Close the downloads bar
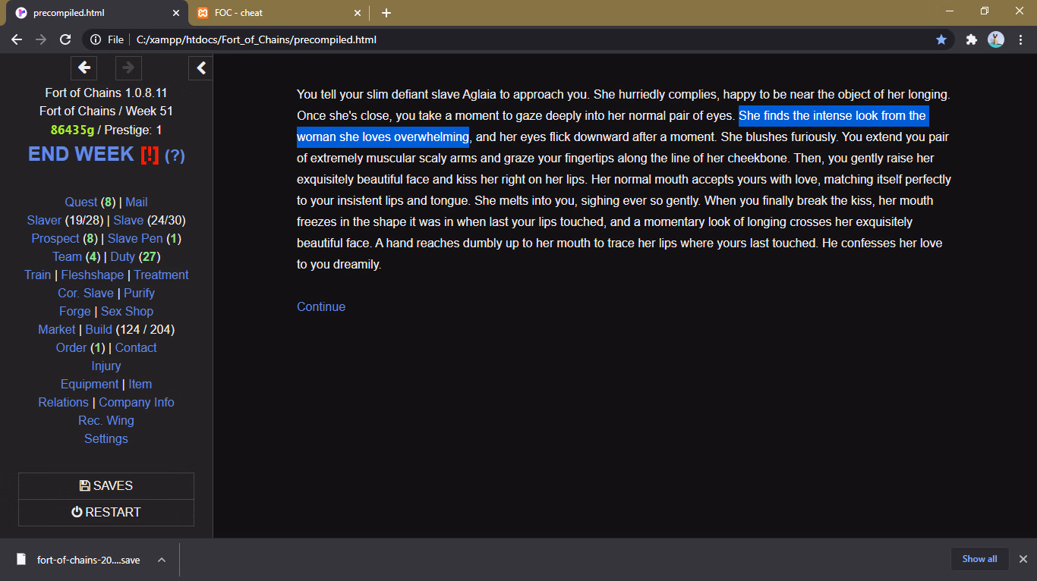This screenshot has height=581, width=1037. pyautogui.click(x=1023, y=559)
